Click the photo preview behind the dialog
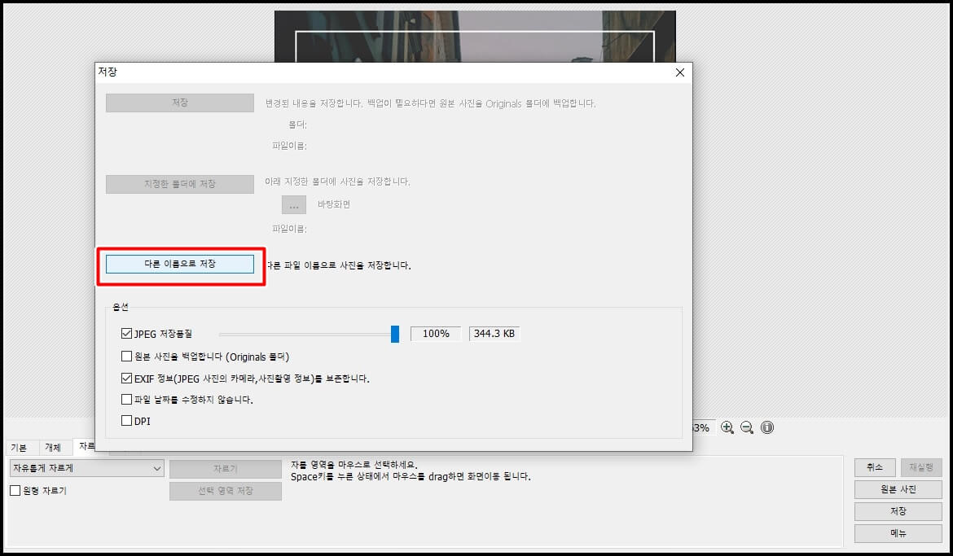This screenshot has width=953, height=556. (475, 36)
